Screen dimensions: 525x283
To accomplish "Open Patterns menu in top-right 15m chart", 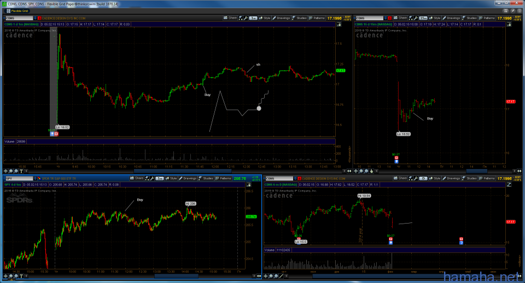I will [487, 18].
